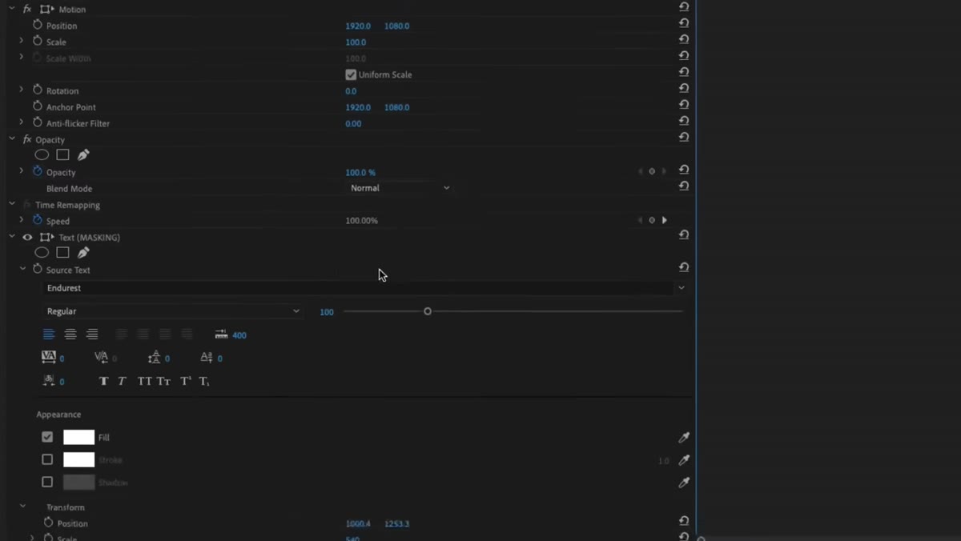Go to next keyframe on Speed row

coord(664,220)
